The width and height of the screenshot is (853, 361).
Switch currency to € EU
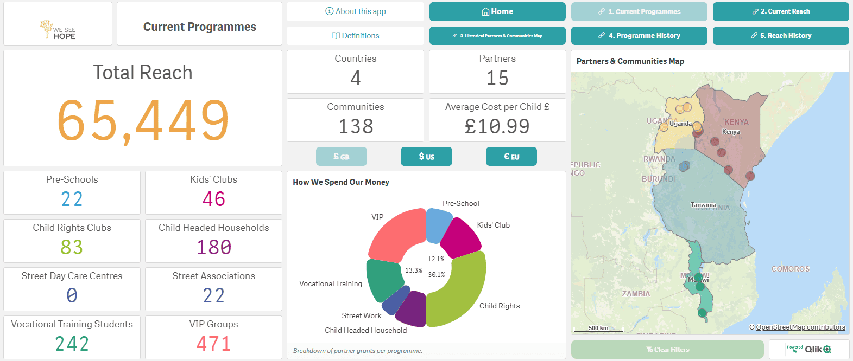(x=511, y=156)
